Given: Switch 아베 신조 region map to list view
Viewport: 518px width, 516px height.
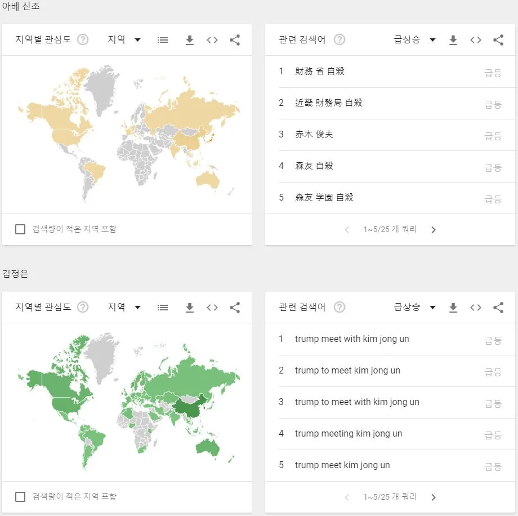Looking at the screenshot, I should click(x=163, y=40).
